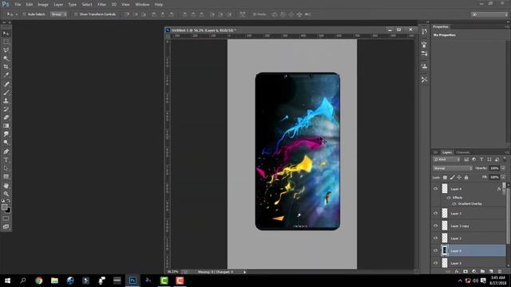511x287 pixels.
Task: Switch to the Channels tab
Action: 463,152
